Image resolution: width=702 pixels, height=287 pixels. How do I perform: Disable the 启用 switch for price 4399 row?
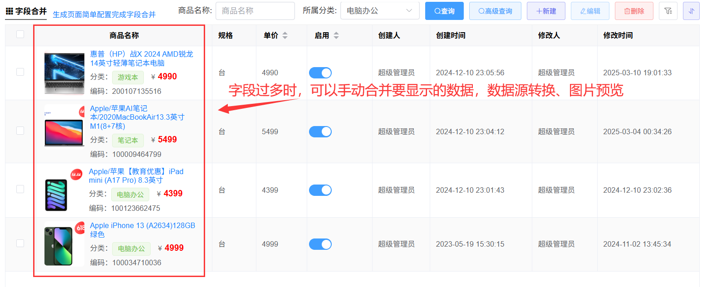[x=320, y=190]
